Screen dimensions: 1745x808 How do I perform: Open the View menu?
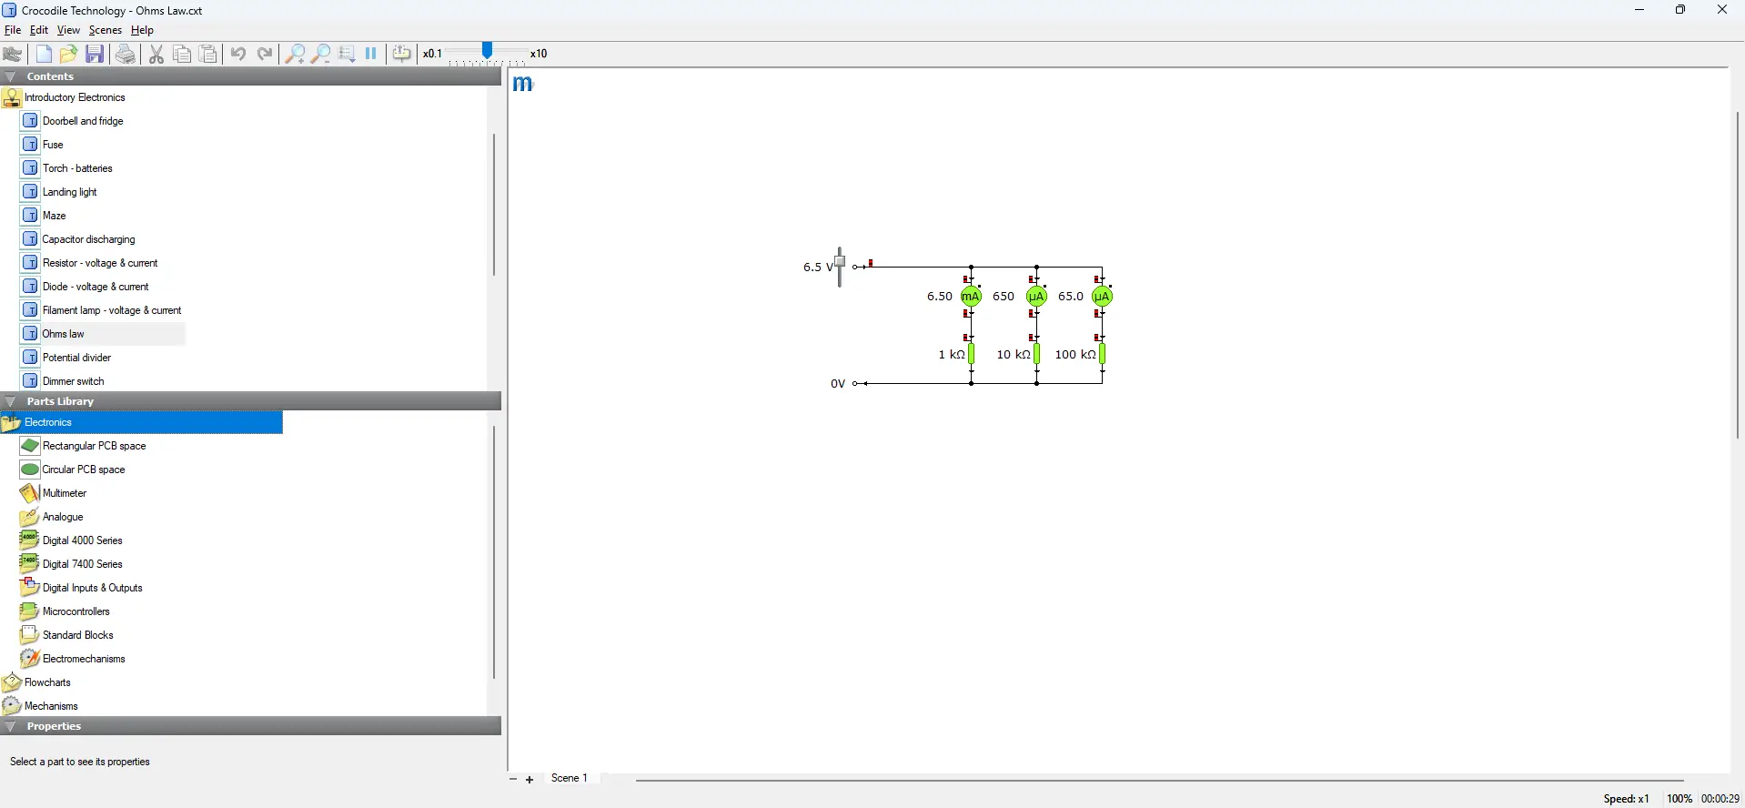(68, 30)
